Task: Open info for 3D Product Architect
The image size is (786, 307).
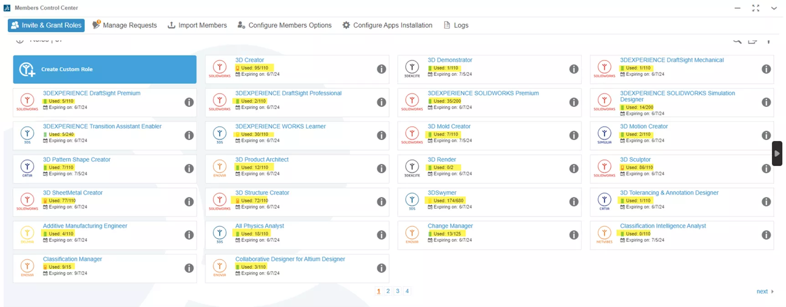Action: [x=381, y=169]
